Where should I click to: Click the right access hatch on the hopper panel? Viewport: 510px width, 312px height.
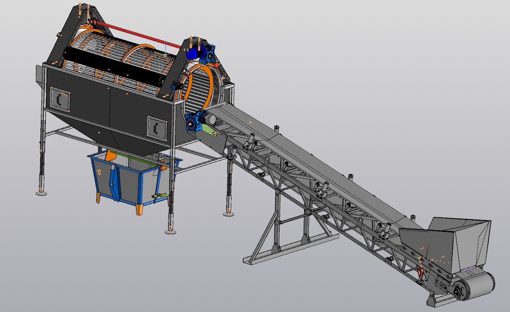[157, 126]
